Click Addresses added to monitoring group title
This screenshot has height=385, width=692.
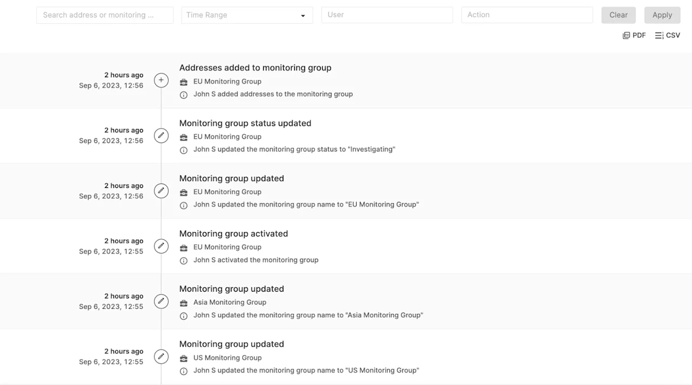pos(255,68)
